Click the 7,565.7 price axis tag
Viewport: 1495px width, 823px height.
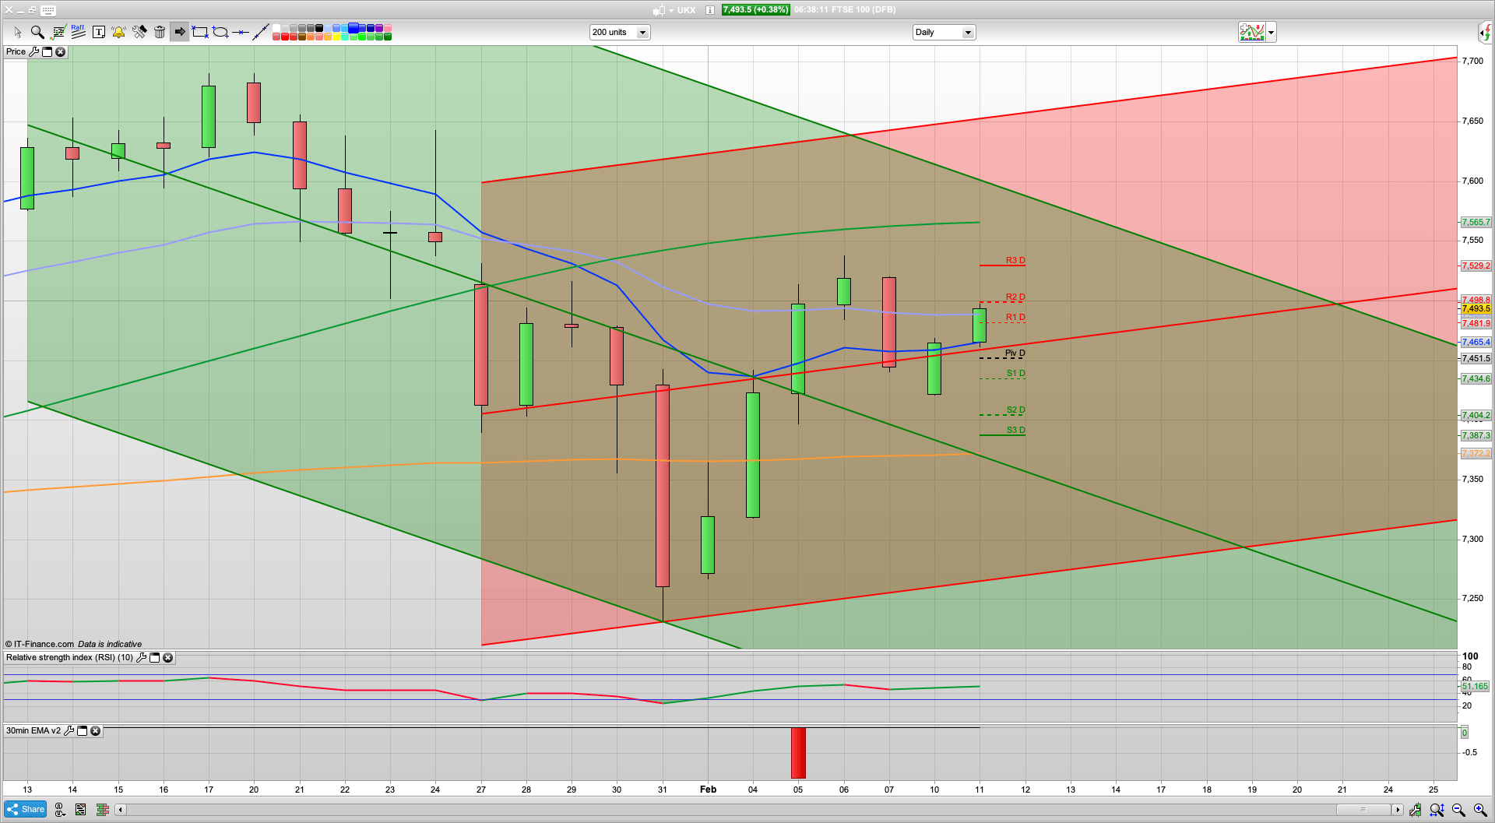1476,223
